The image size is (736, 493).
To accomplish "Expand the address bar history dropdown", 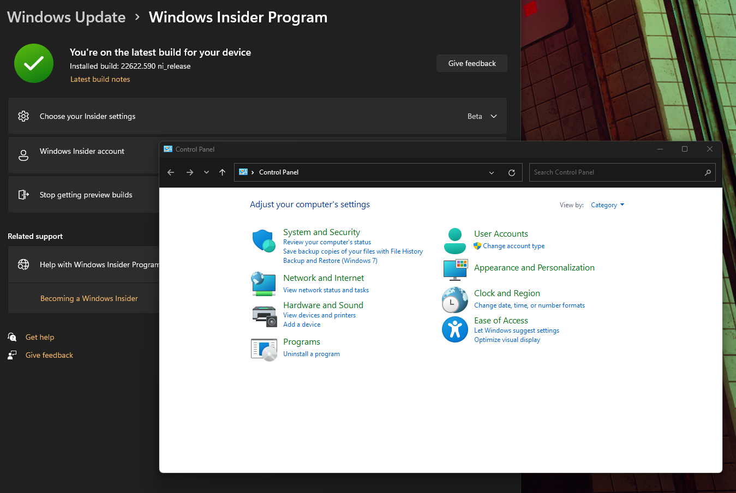I will tap(492, 172).
